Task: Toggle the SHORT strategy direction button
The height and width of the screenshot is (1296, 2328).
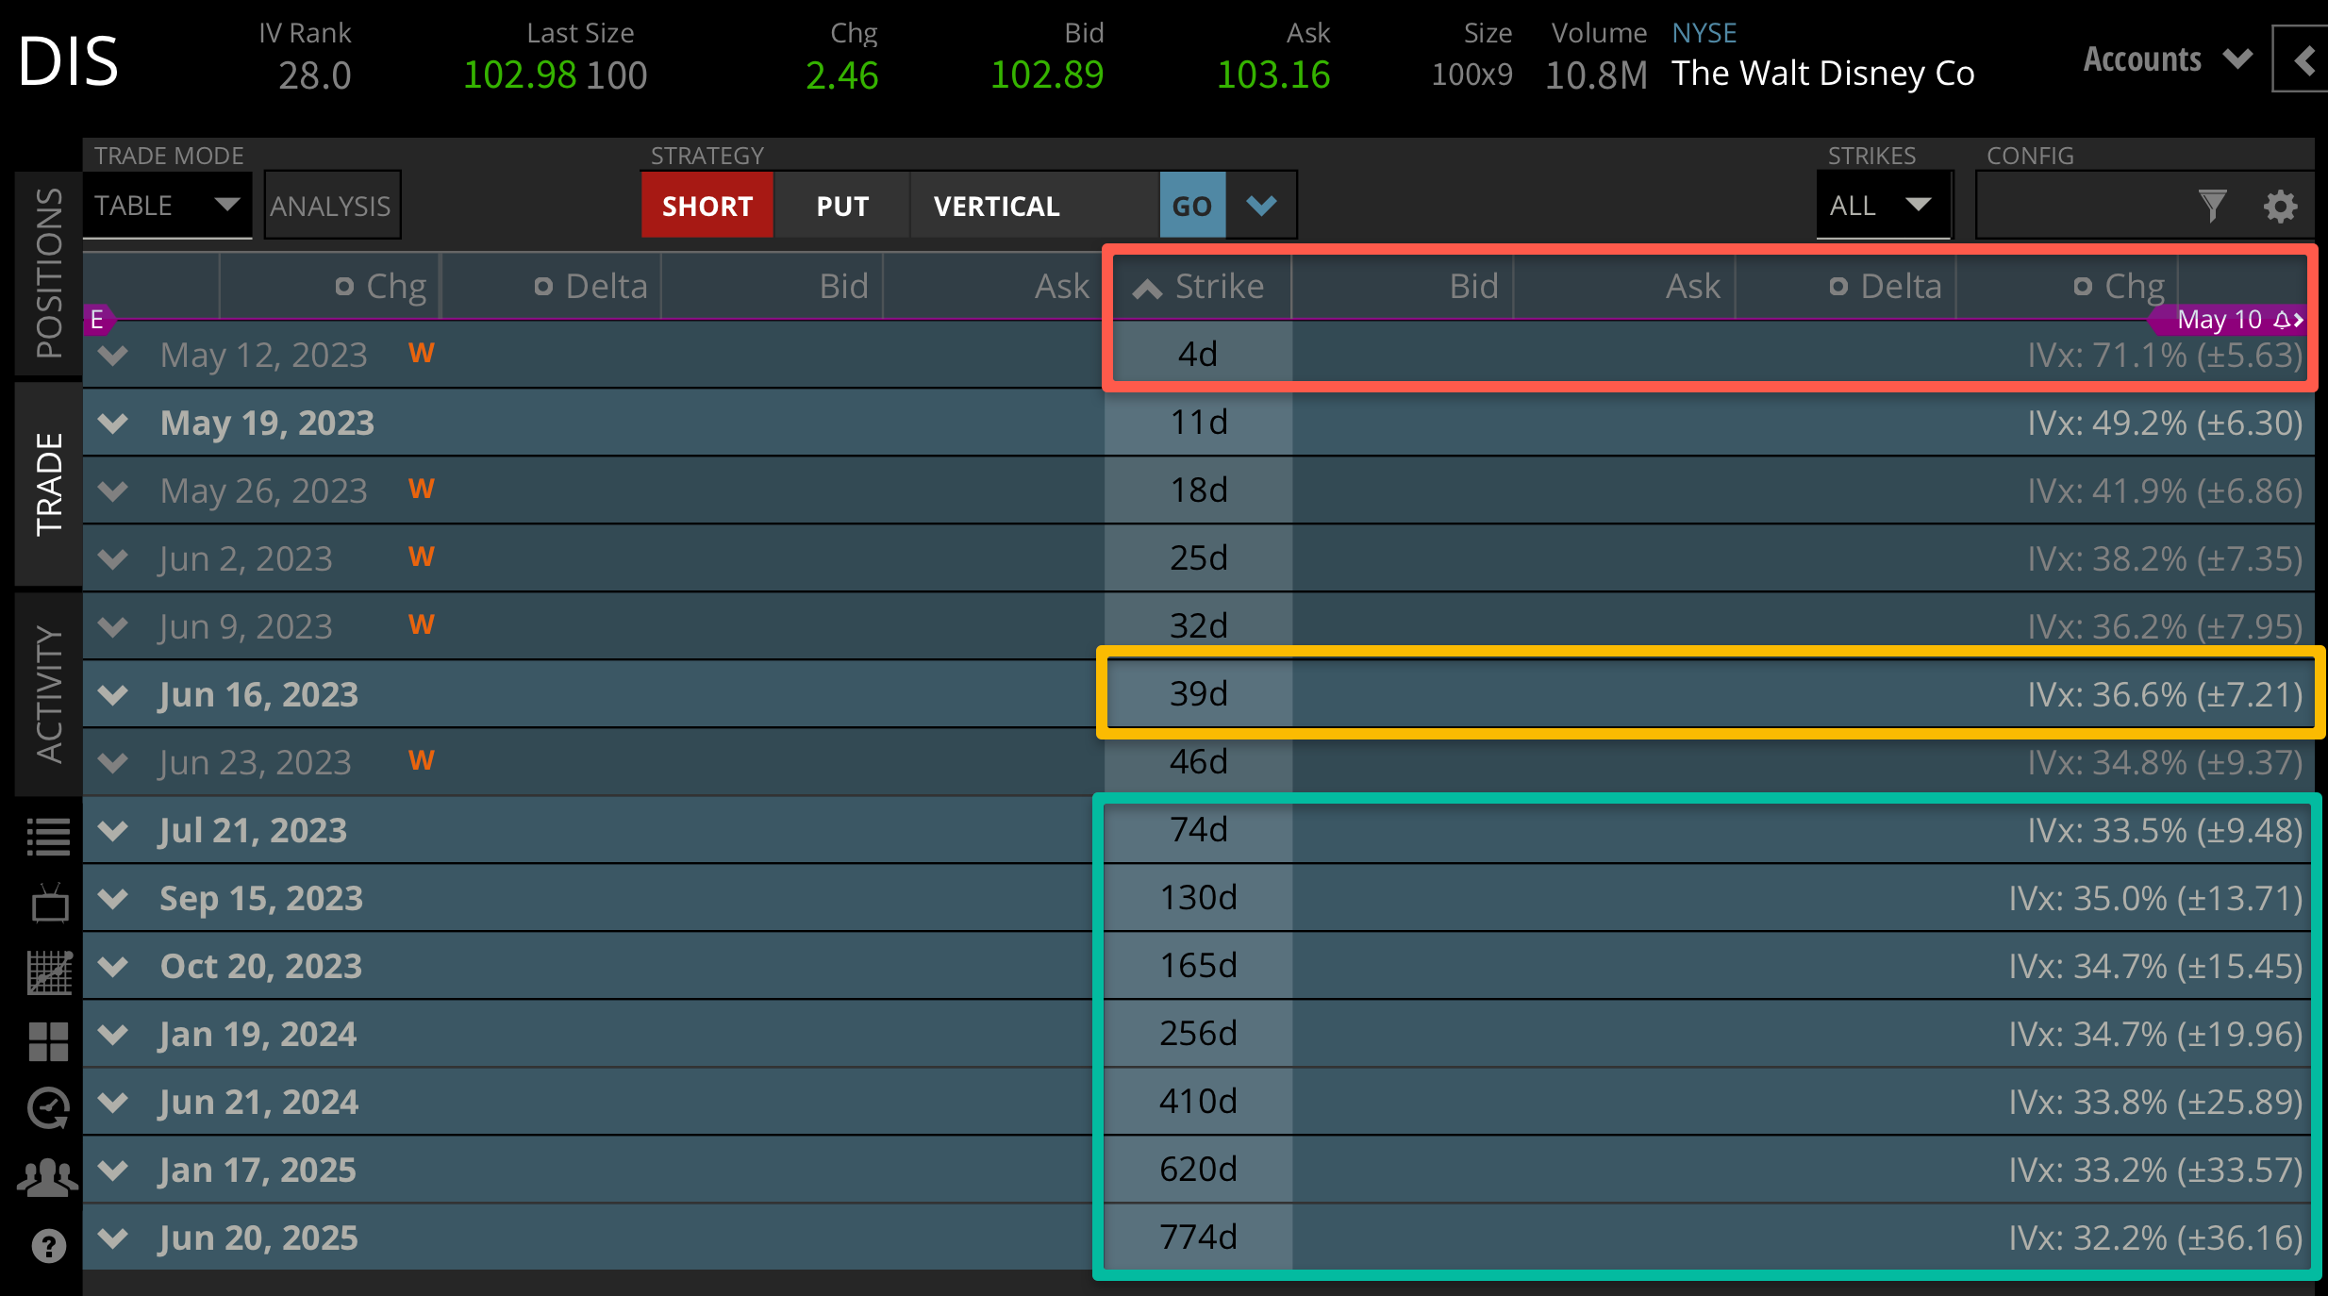Action: [707, 206]
